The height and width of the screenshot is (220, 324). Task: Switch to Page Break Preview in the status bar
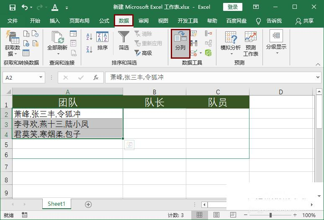pos(233,215)
